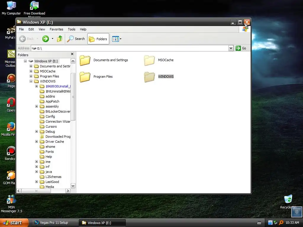303x227 pixels.
Task: Open the Edit menu
Action: click(31, 29)
